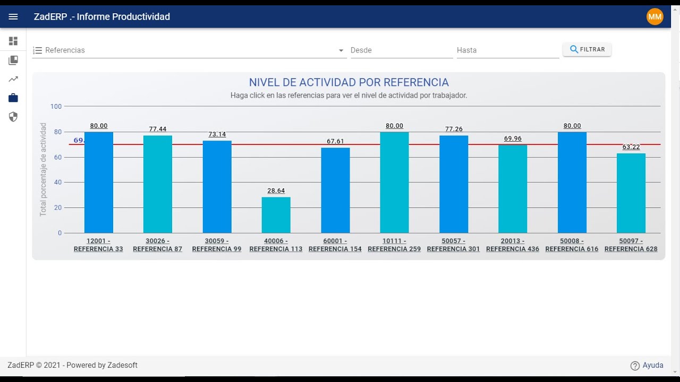Click the Hasta date field

(x=508, y=50)
